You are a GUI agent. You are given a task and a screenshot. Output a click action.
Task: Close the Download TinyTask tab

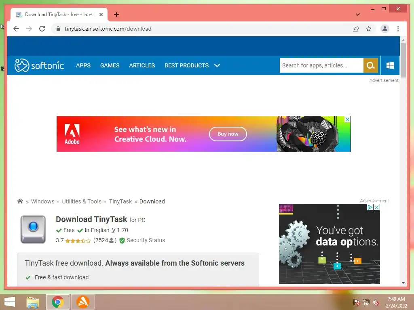pos(101,15)
